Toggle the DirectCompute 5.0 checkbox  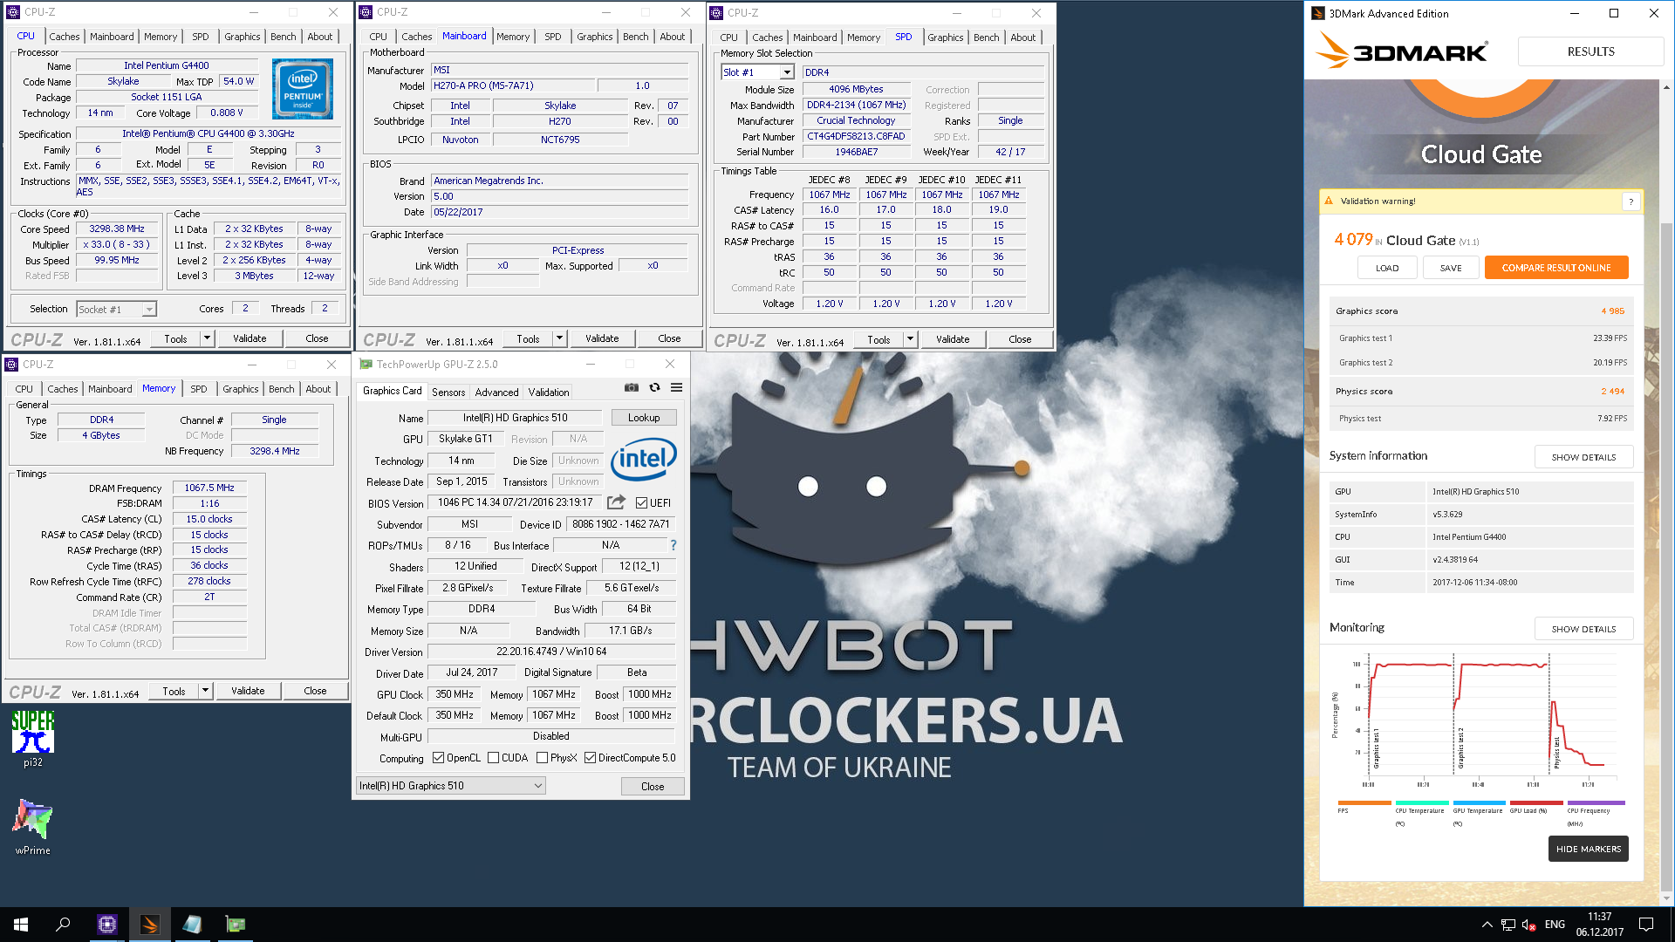590,758
